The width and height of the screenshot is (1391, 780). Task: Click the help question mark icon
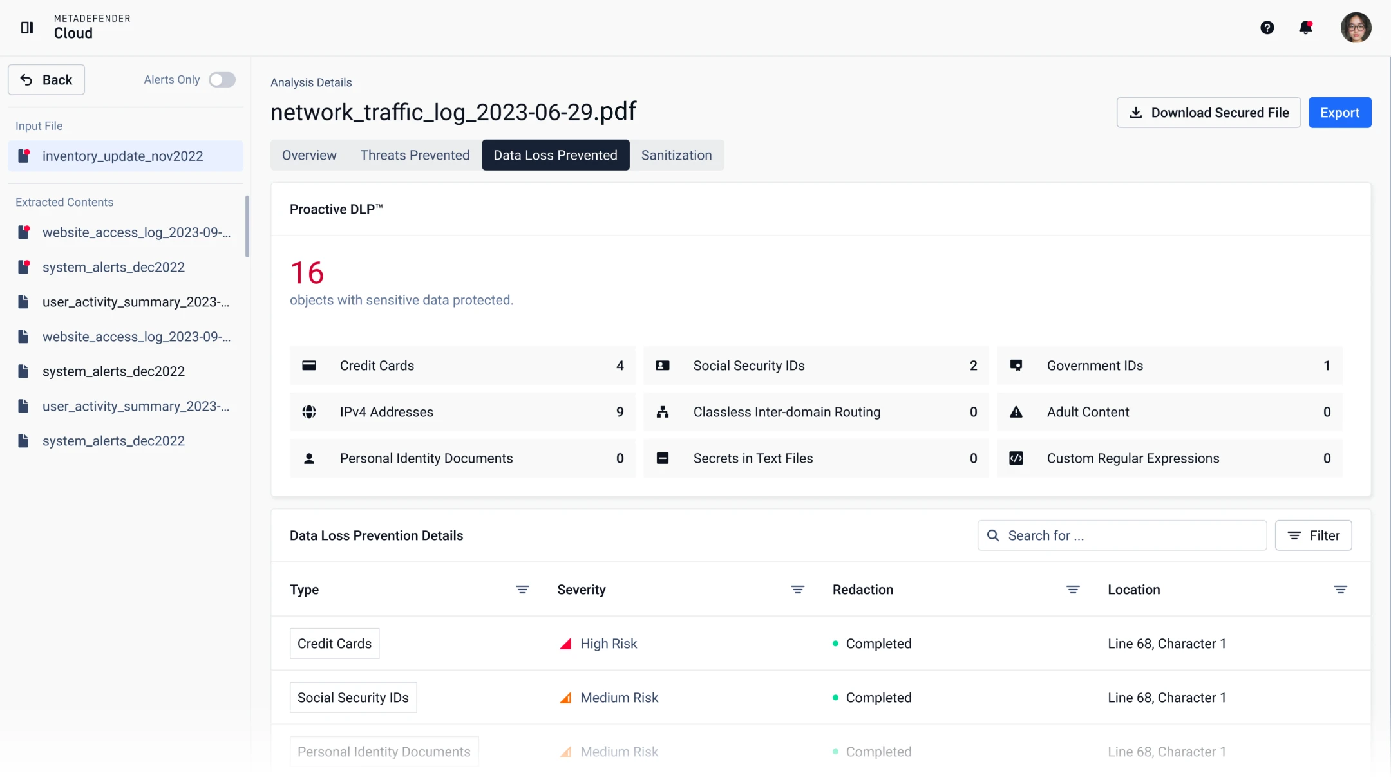pyautogui.click(x=1267, y=28)
